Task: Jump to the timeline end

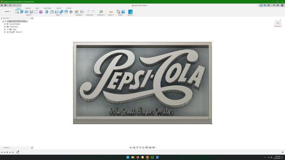Action: (13, 153)
